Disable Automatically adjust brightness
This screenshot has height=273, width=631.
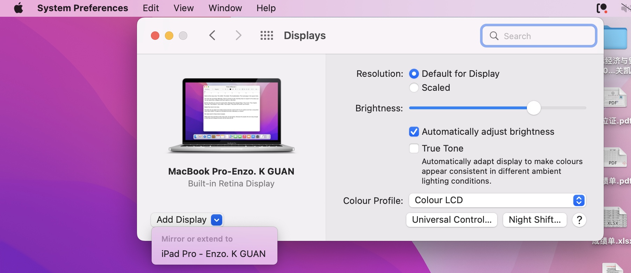coord(414,132)
